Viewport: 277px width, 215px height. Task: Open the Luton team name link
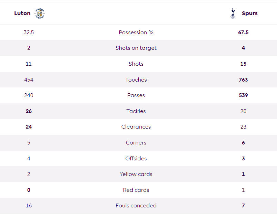coord(22,13)
